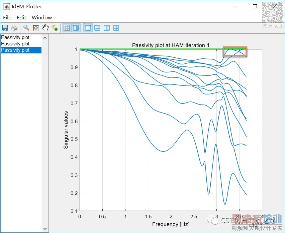
Task: Click the IdEM Plotter title bar app icon
Action: point(7,7)
